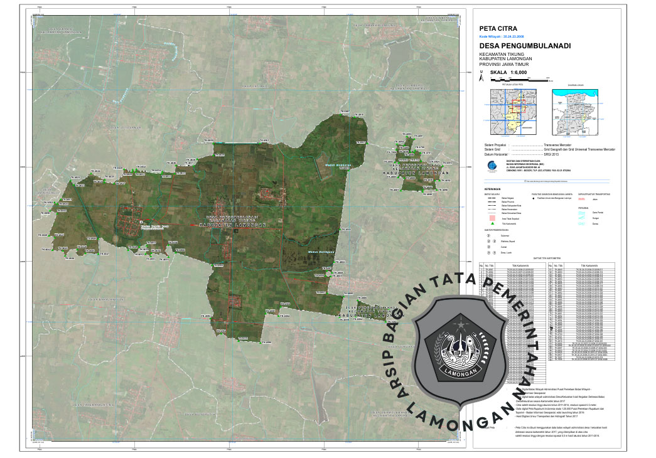
Task: Select the green Titik Kartometrik triangle in legend
Action: tap(493, 223)
